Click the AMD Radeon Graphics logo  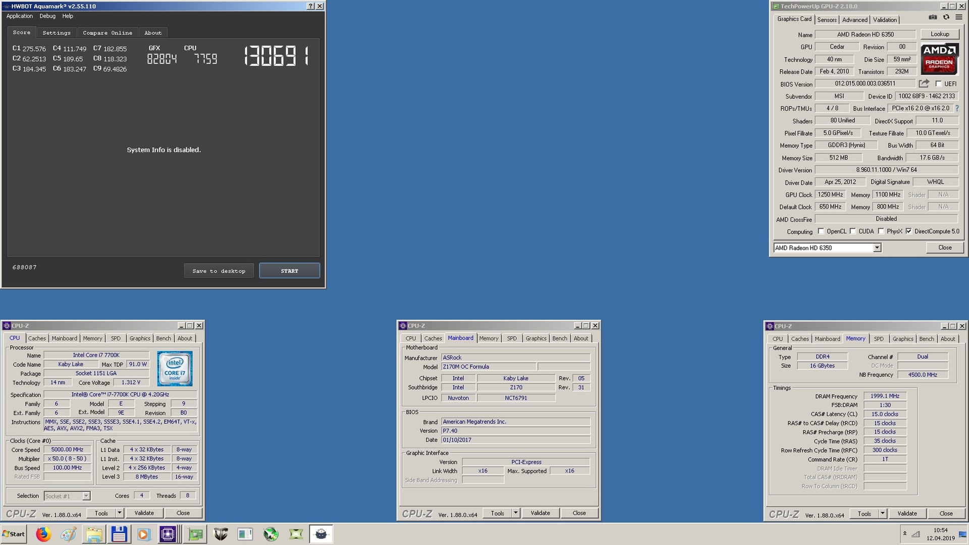tap(939, 60)
